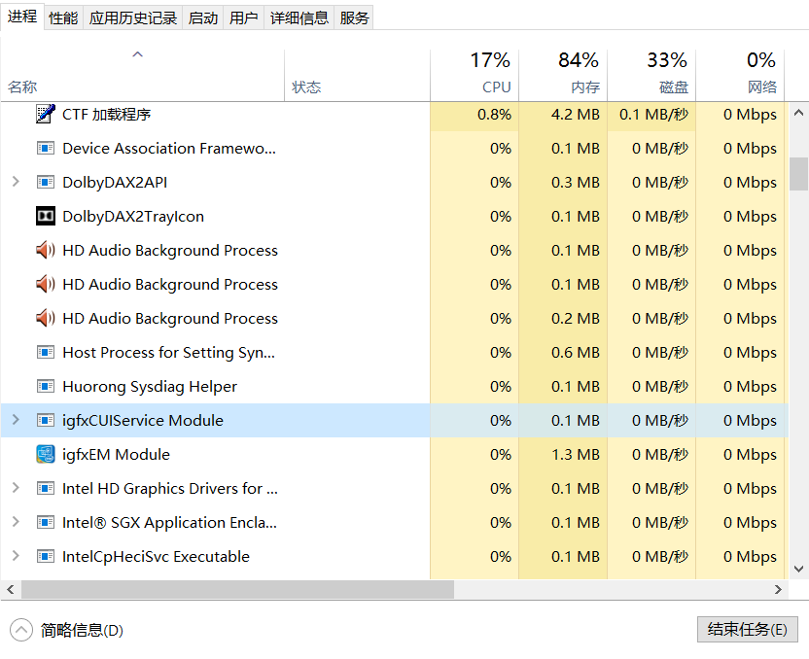Click the vertical scrollbar thumb
This screenshot has width=809, height=659.
(x=798, y=174)
